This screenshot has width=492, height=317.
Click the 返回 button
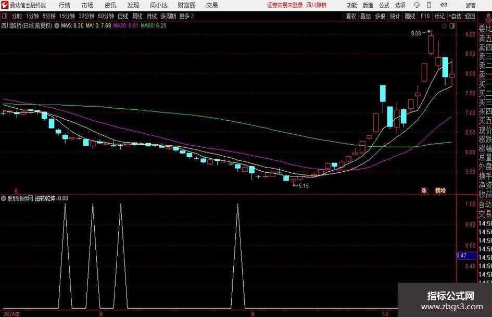coord(470,16)
